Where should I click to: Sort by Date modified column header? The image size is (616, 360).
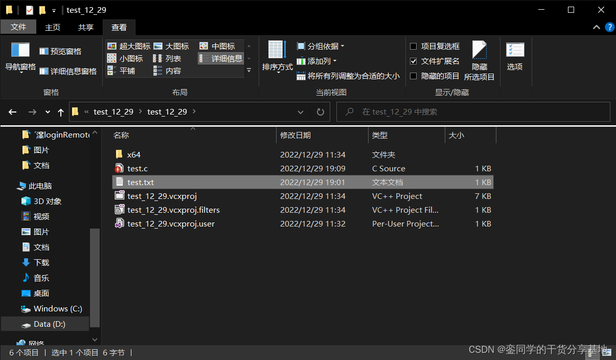coord(322,135)
